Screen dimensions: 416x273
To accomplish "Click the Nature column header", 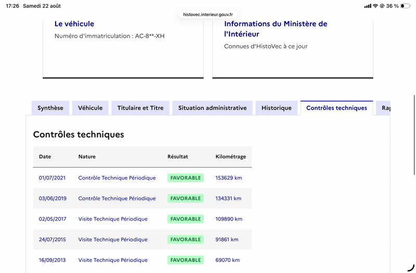I will (87, 157).
